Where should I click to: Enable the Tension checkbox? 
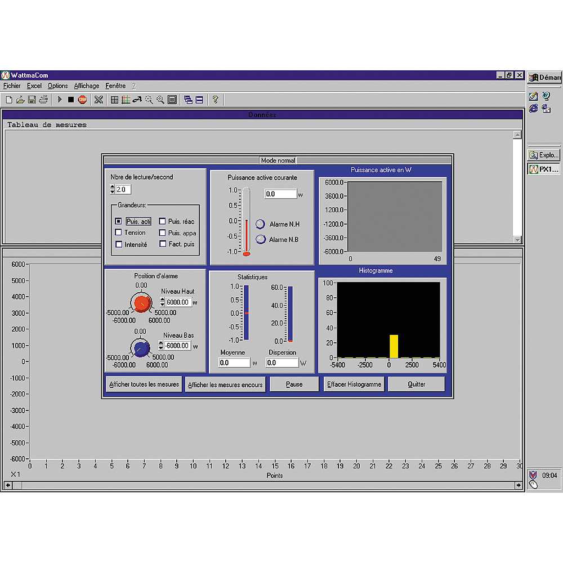pyautogui.click(x=118, y=233)
